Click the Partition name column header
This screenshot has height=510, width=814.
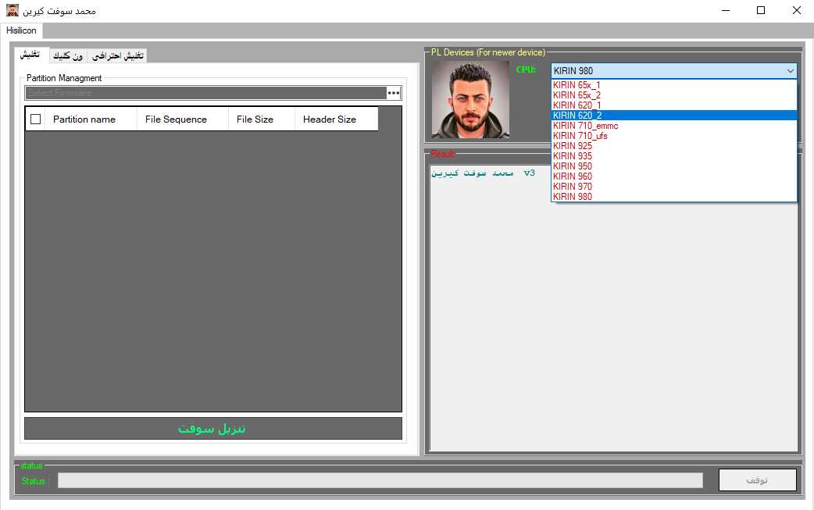coord(86,118)
